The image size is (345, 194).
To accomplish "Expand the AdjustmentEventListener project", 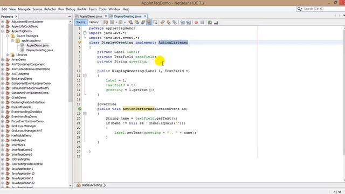I will click(2, 22).
